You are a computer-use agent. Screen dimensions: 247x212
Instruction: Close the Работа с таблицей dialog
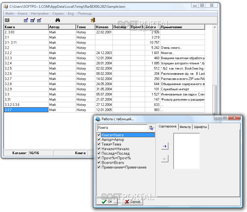(234, 118)
